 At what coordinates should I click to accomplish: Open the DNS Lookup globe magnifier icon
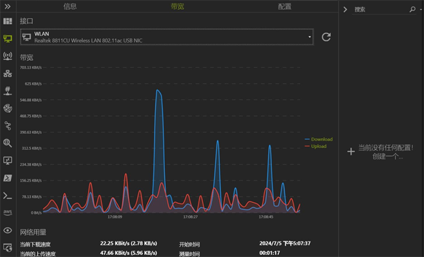pos(8,143)
